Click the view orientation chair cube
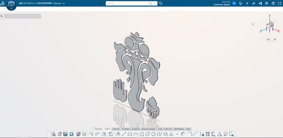This screenshot has height=138, width=283. pyautogui.click(x=270, y=26)
